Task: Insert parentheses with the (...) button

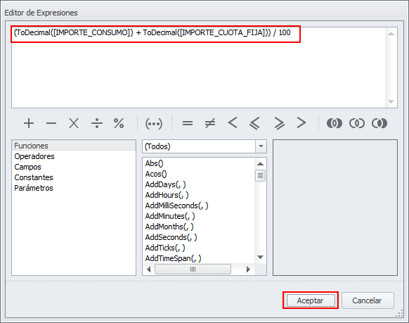Action: [x=154, y=124]
